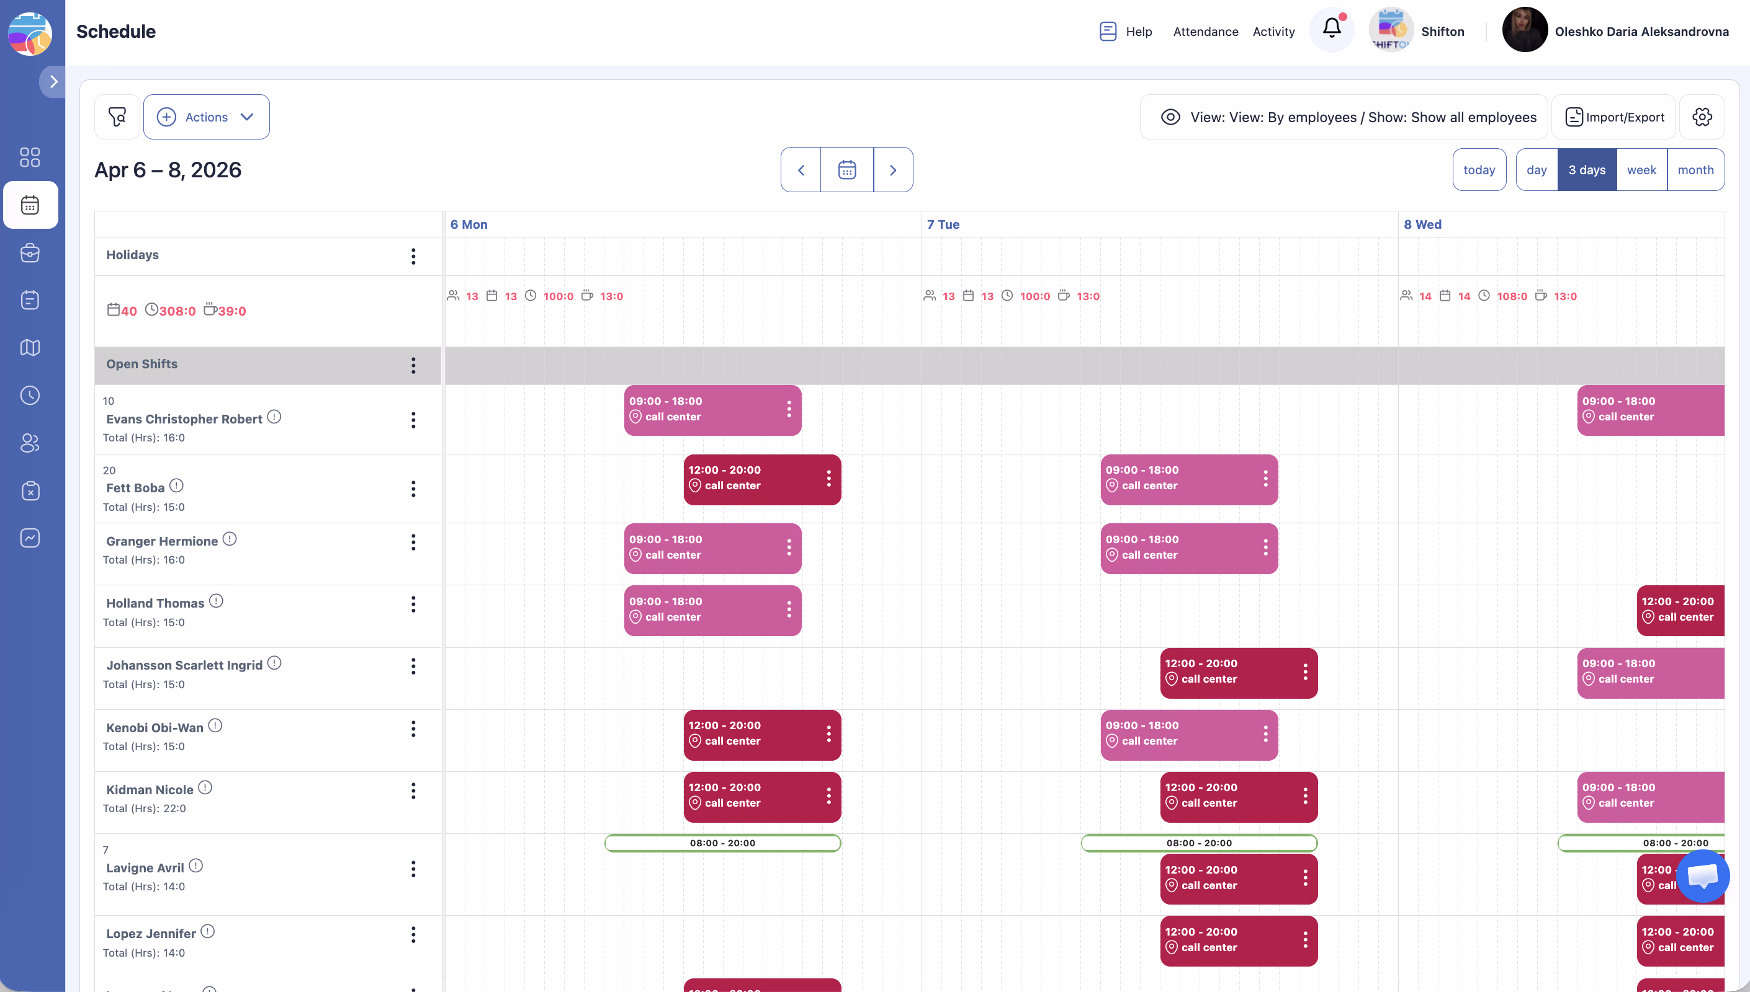Open Kidman Nicole row options menu
The height and width of the screenshot is (992, 1750).
(x=413, y=791)
